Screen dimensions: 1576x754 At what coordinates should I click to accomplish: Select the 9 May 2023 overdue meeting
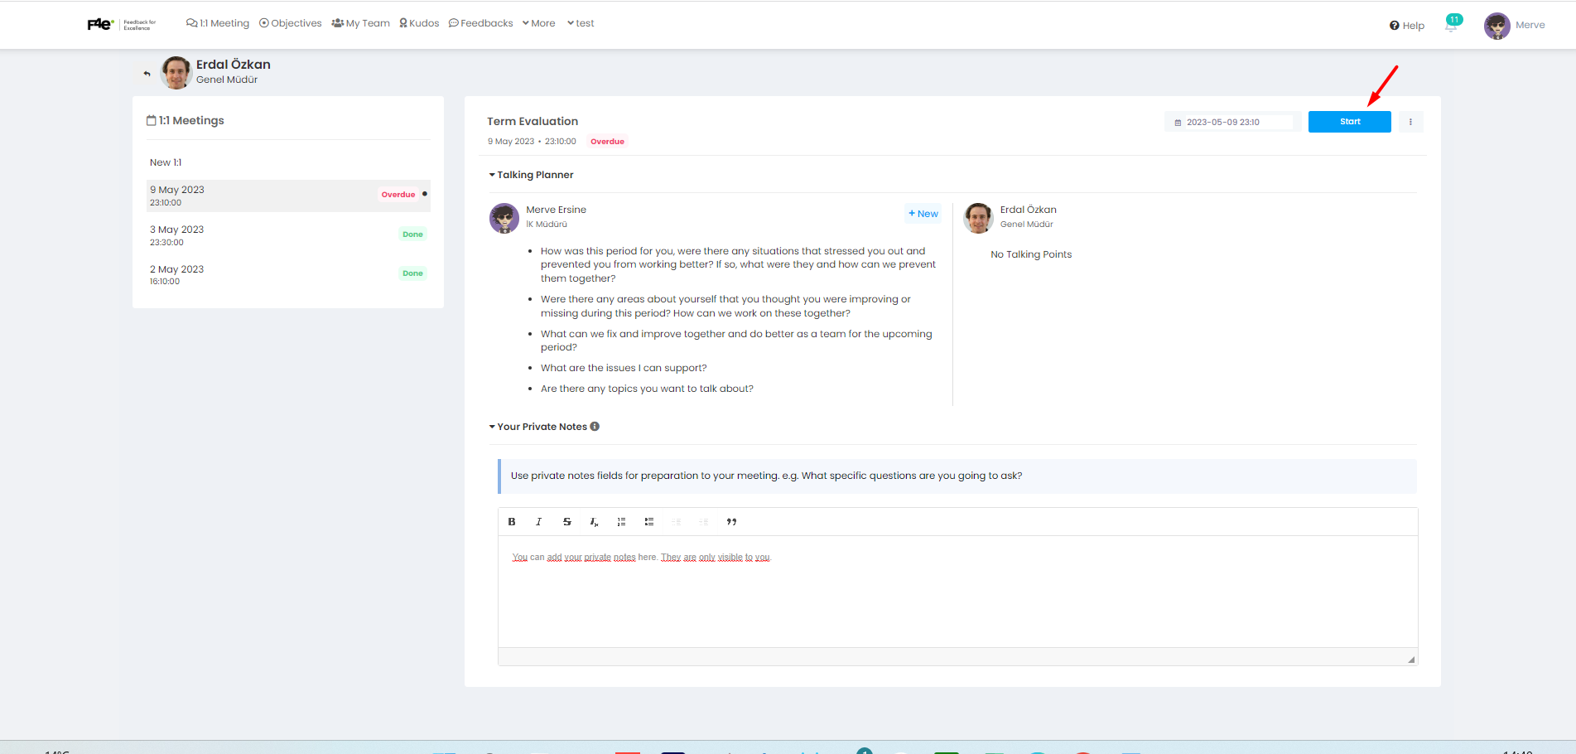(x=288, y=196)
